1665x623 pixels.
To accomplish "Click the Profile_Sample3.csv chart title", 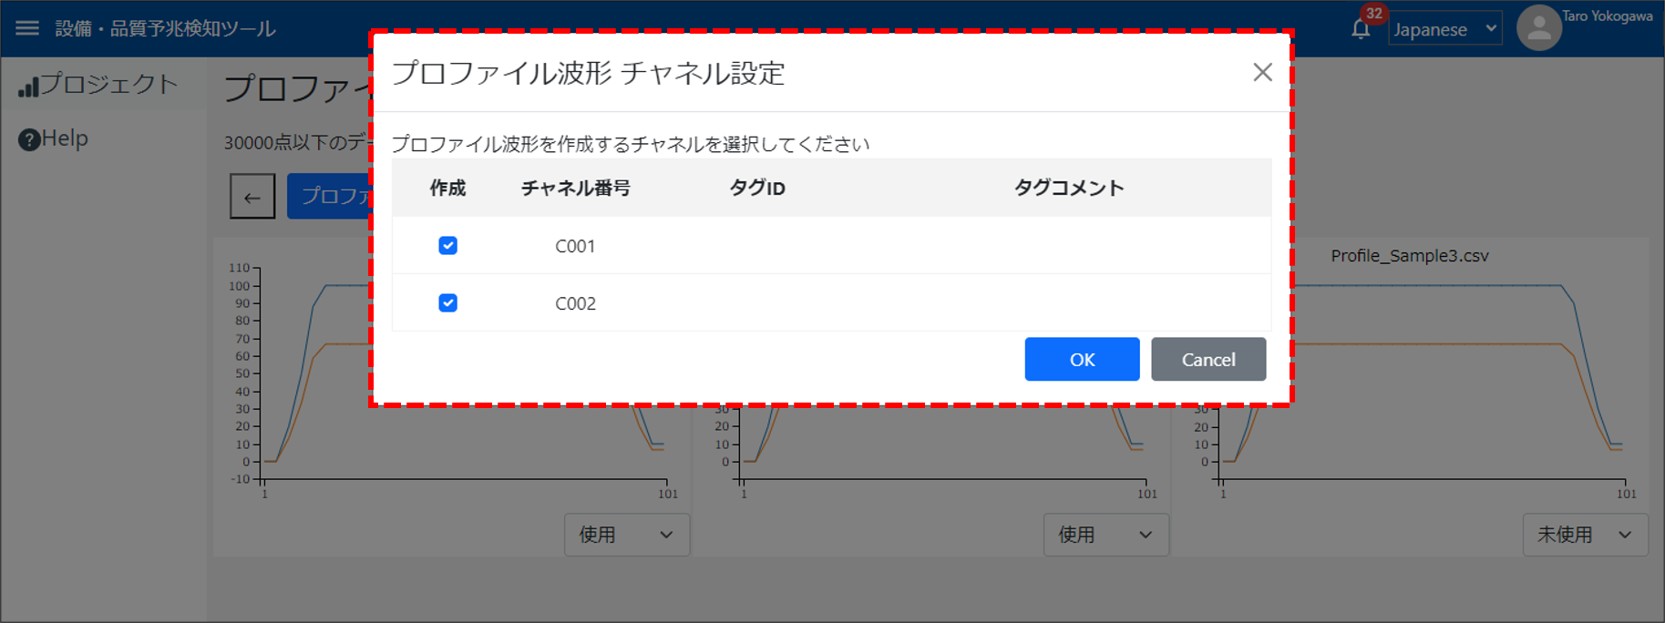I will [x=1409, y=256].
